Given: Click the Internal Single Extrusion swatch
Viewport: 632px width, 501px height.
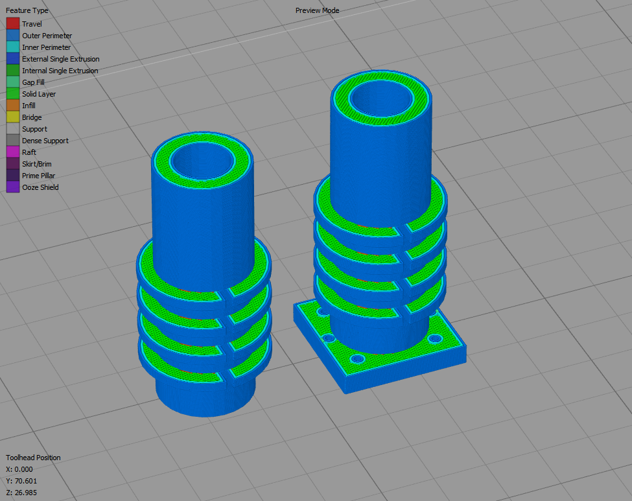Looking at the screenshot, I should tap(13, 71).
